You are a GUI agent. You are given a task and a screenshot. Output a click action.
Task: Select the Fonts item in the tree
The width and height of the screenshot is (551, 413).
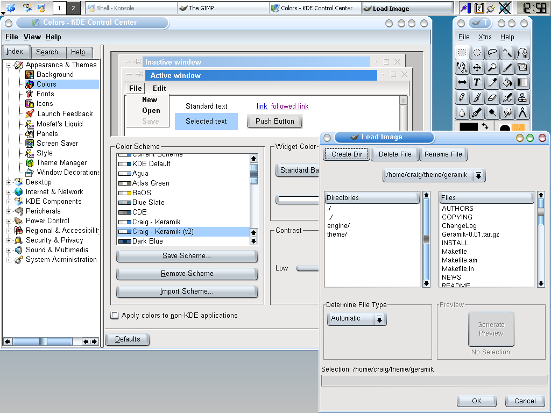(x=45, y=94)
